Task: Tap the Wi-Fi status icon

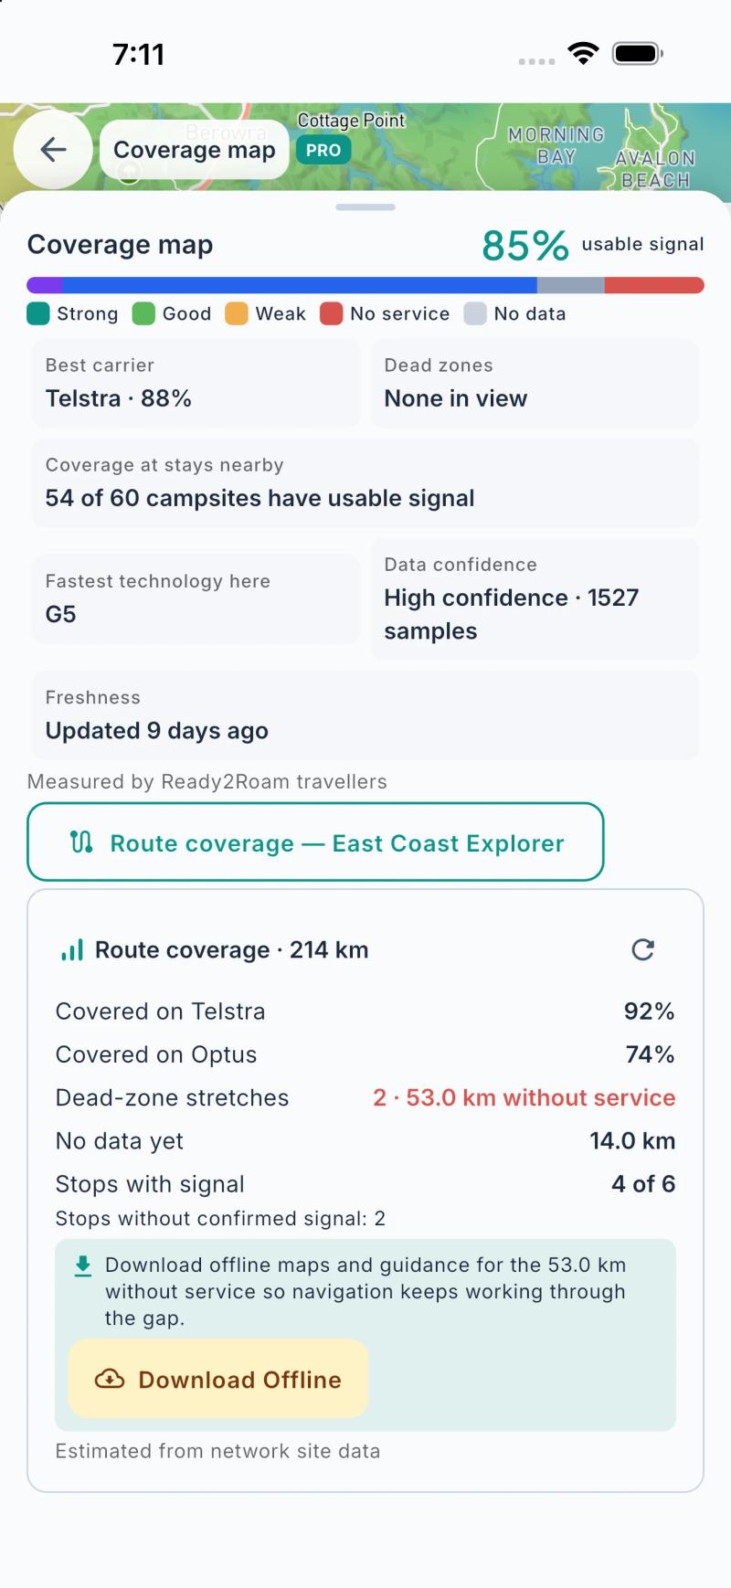Action: point(583,53)
